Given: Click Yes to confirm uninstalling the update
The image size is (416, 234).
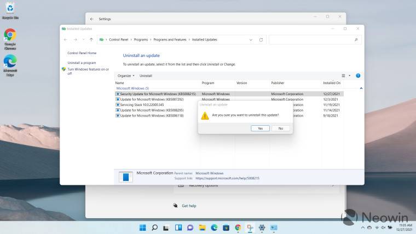Looking at the screenshot, I should click(x=260, y=128).
